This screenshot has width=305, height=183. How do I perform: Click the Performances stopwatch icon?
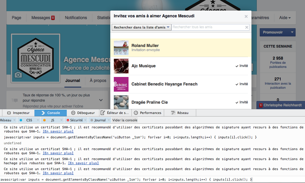(136, 113)
